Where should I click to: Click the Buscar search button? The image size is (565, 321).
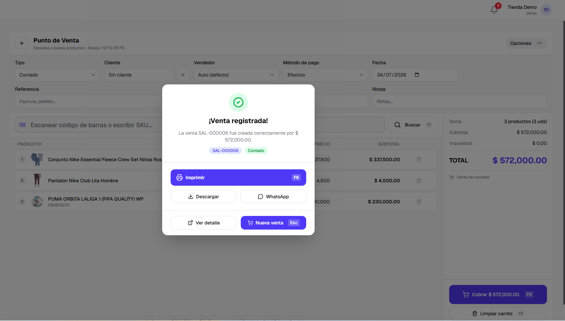413,125
